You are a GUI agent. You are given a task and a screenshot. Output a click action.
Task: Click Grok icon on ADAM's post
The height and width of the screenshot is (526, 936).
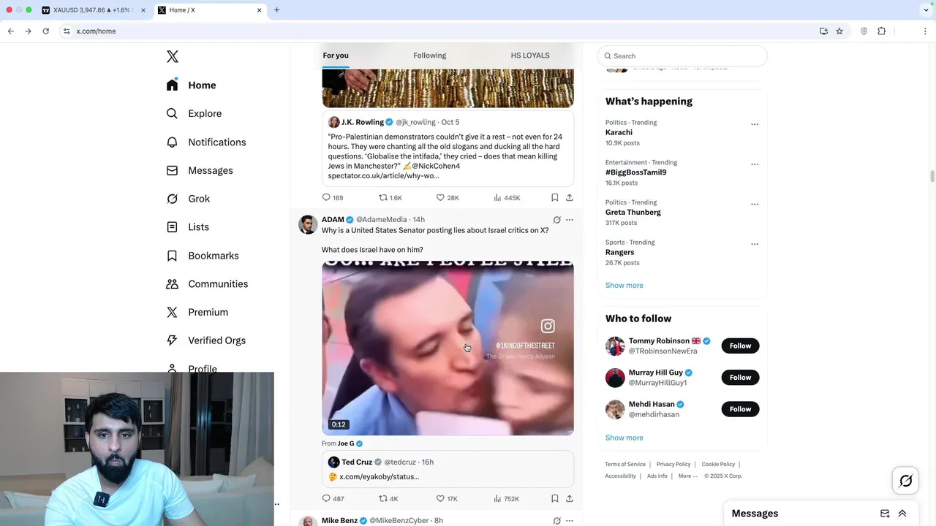(x=556, y=220)
